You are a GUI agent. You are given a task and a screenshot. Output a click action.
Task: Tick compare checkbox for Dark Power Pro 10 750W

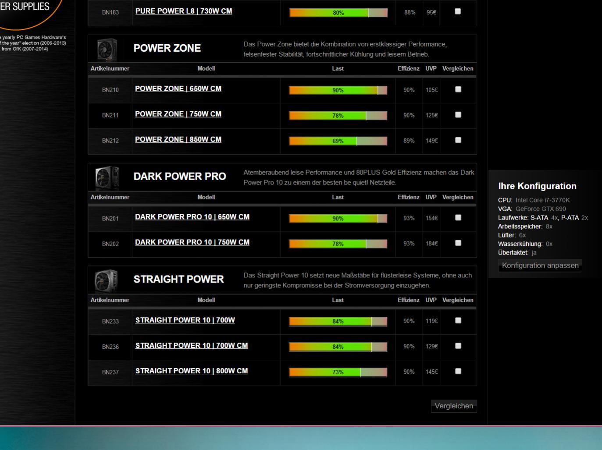[458, 243]
